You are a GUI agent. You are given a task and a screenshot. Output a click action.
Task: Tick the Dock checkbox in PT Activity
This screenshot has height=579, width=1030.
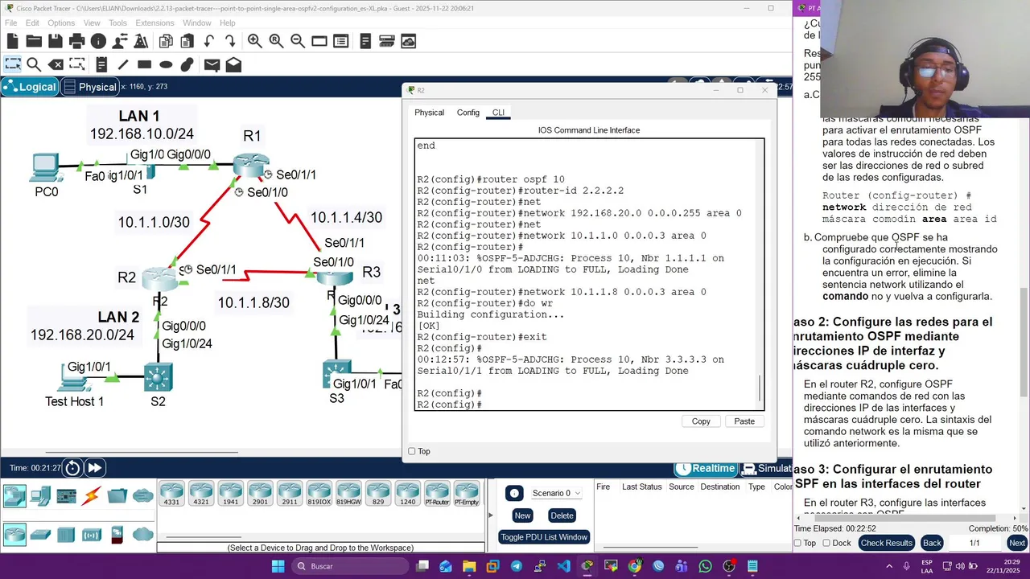click(825, 543)
